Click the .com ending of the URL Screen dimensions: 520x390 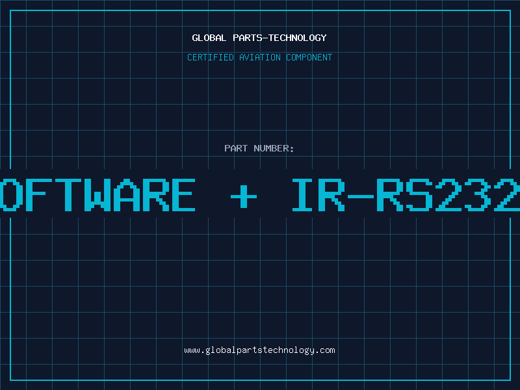[x=324, y=350]
